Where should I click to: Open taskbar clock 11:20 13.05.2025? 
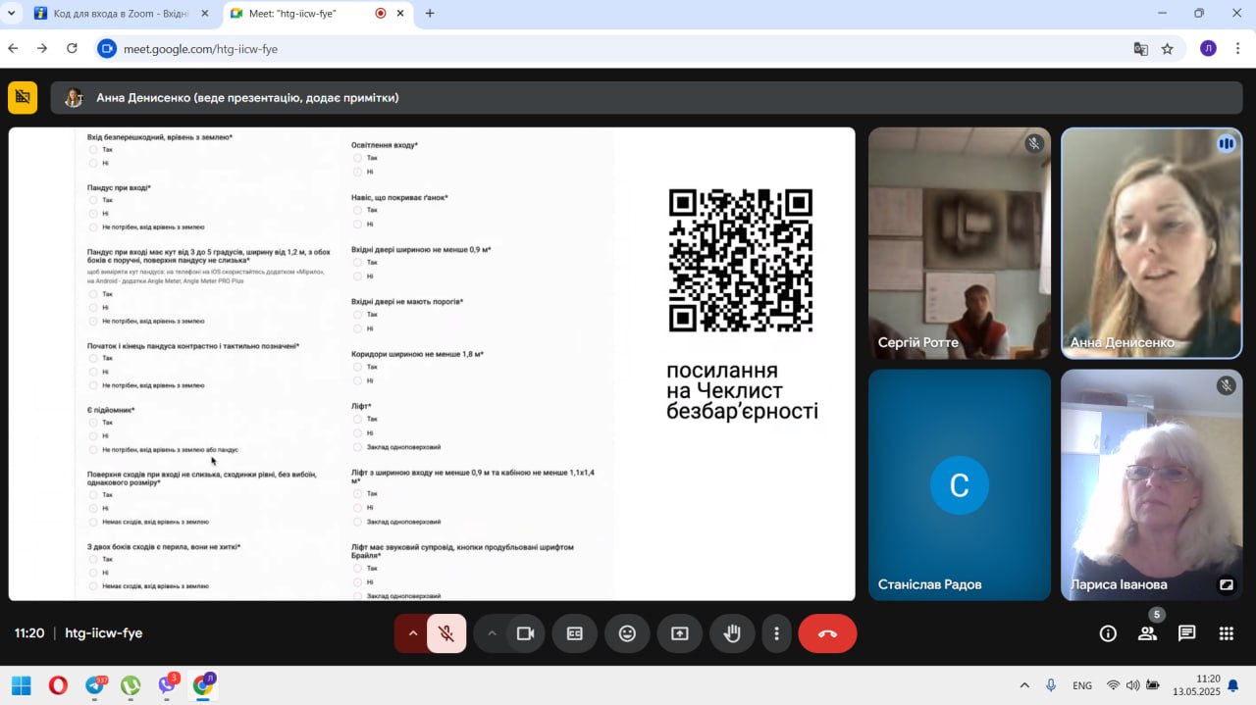tap(1196, 685)
